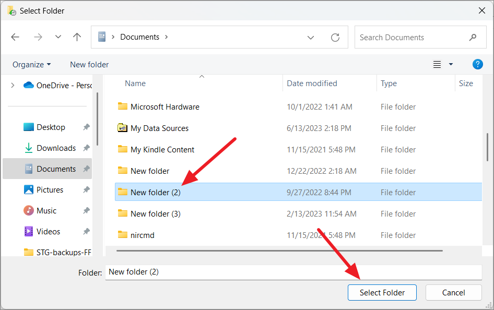Click the search magnifier in Search Documents

pos(473,37)
